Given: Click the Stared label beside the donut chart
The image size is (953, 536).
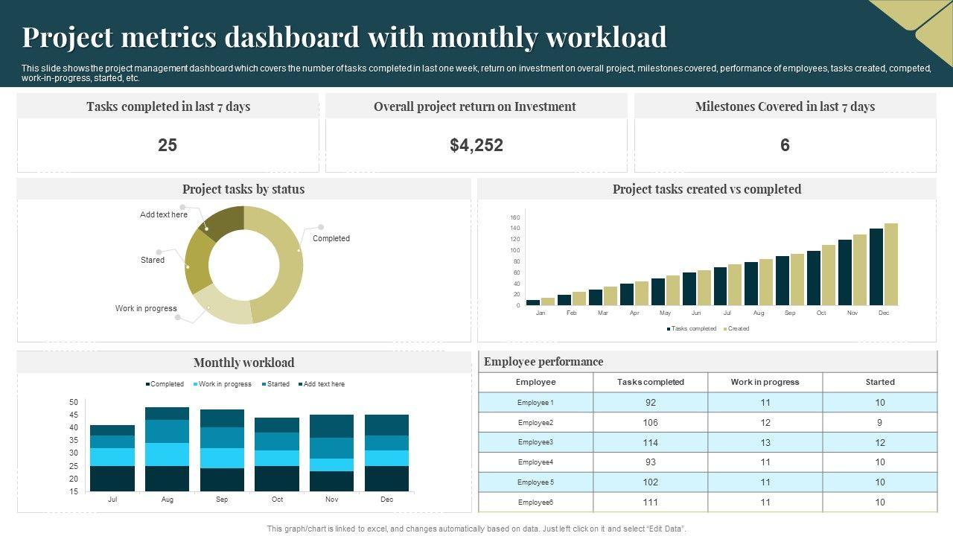Looking at the screenshot, I should pos(153,260).
